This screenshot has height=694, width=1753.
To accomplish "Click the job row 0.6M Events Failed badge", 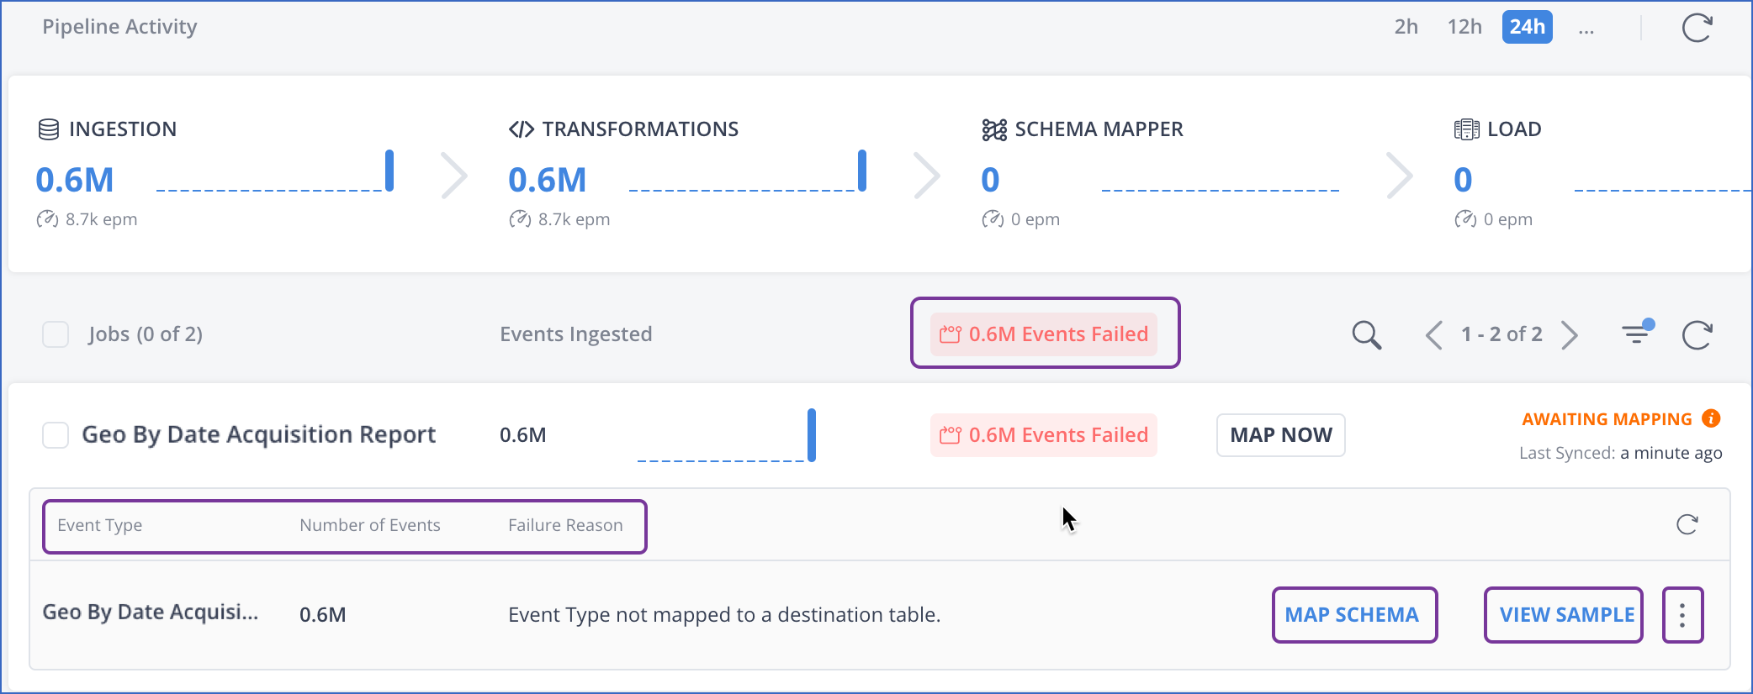I will [1044, 435].
